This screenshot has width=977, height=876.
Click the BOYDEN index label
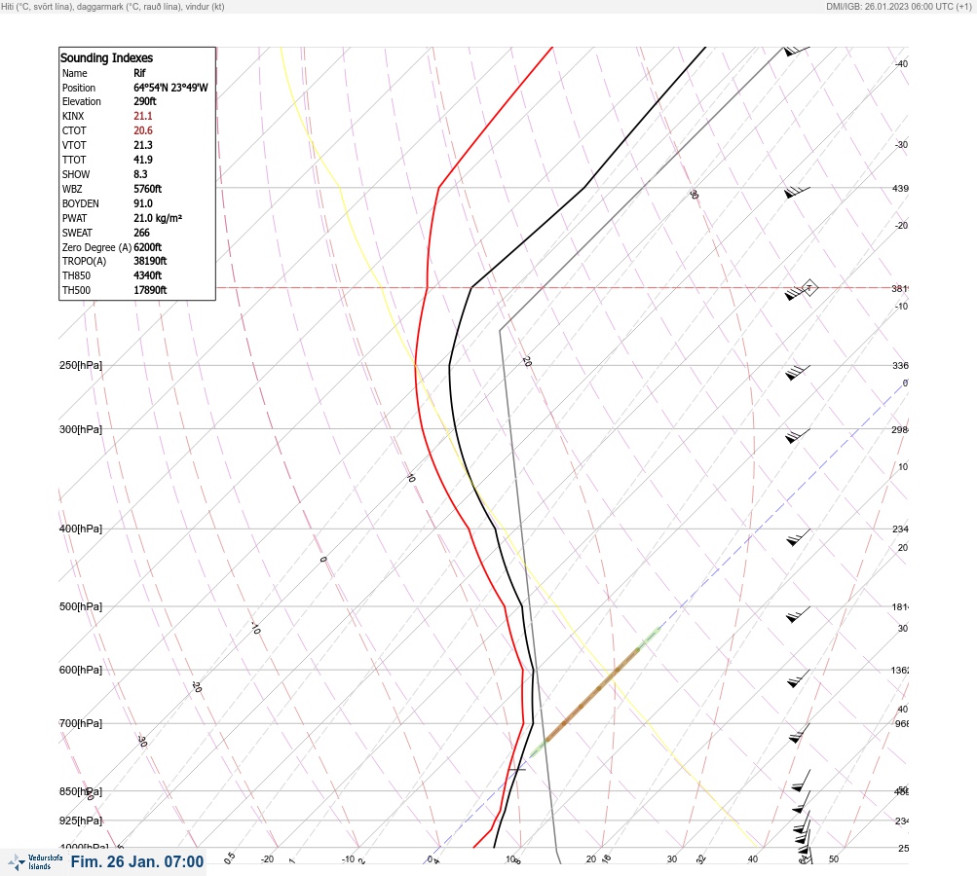(81, 203)
